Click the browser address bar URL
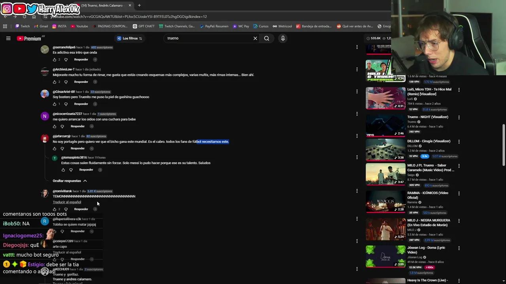506x284 pixels. pyautogui.click(x=128, y=17)
